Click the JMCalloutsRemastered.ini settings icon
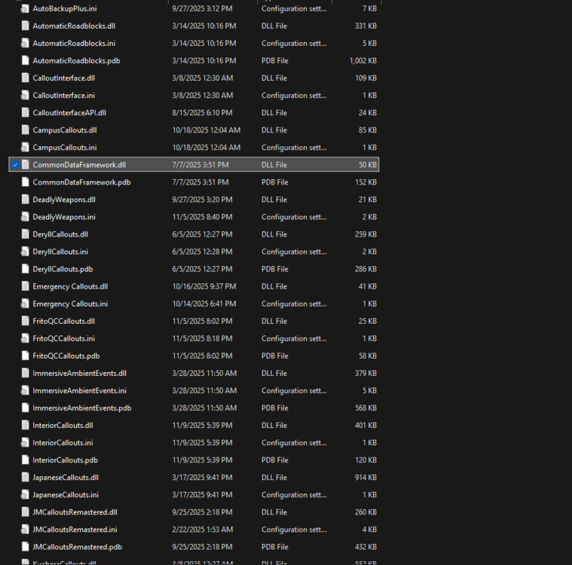The height and width of the screenshot is (565, 572). 25,530
